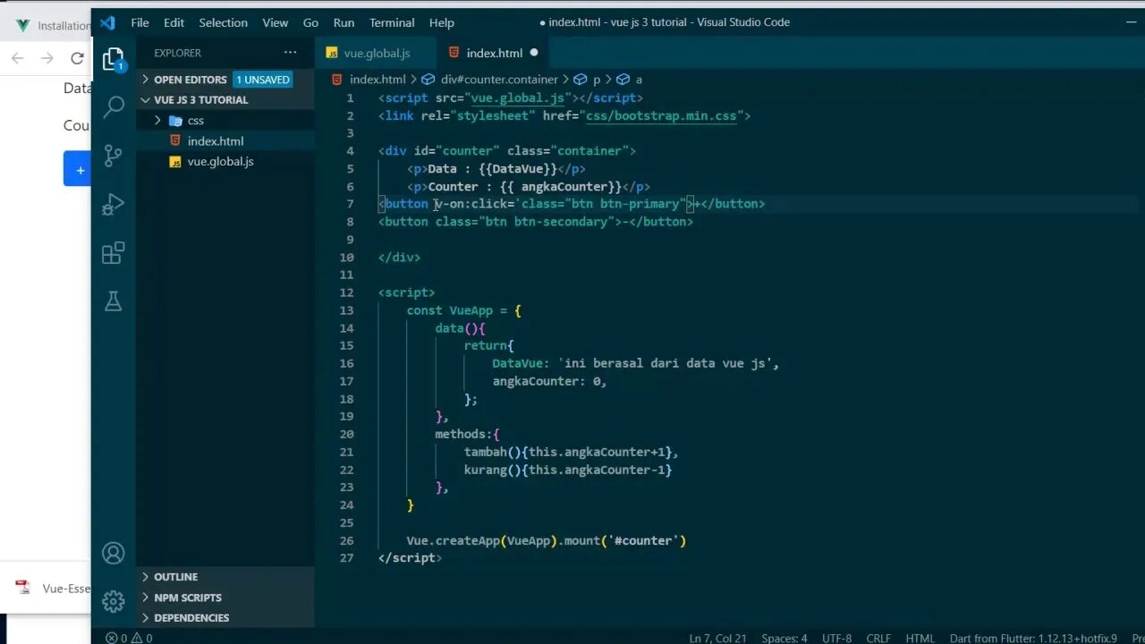Click the VS Code logo icon
Image resolution: width=1145 pixels, height=644 pixels.
pyautogui.click(x=107, y=22)
